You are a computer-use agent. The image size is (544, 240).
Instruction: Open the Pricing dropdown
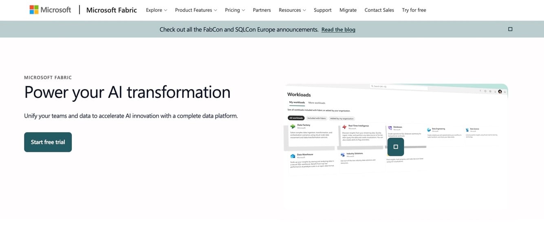point(235,10)
